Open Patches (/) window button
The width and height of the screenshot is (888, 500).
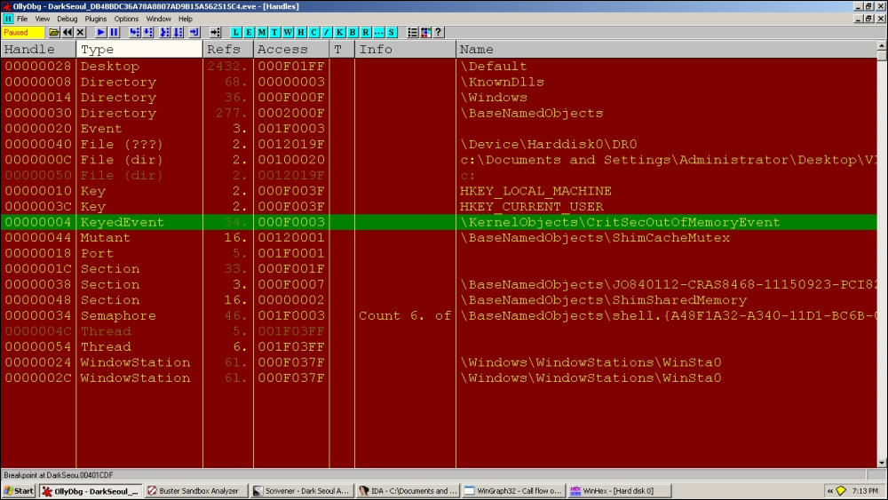(x=327, y=32)
